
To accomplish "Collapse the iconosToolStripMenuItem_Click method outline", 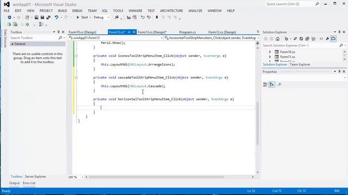I will (x=76, y=56).
